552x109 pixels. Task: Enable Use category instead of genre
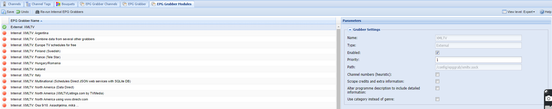437,99
